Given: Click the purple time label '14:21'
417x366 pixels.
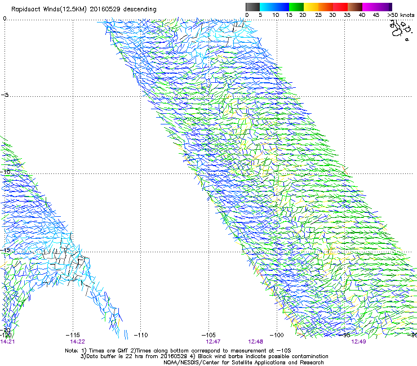Looking at the screenshot, I should [x=7, y=342].
